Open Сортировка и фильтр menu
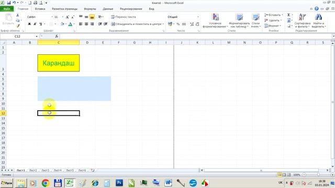The image size is (335, 188). pyautogui.click(x=302, y=21)
